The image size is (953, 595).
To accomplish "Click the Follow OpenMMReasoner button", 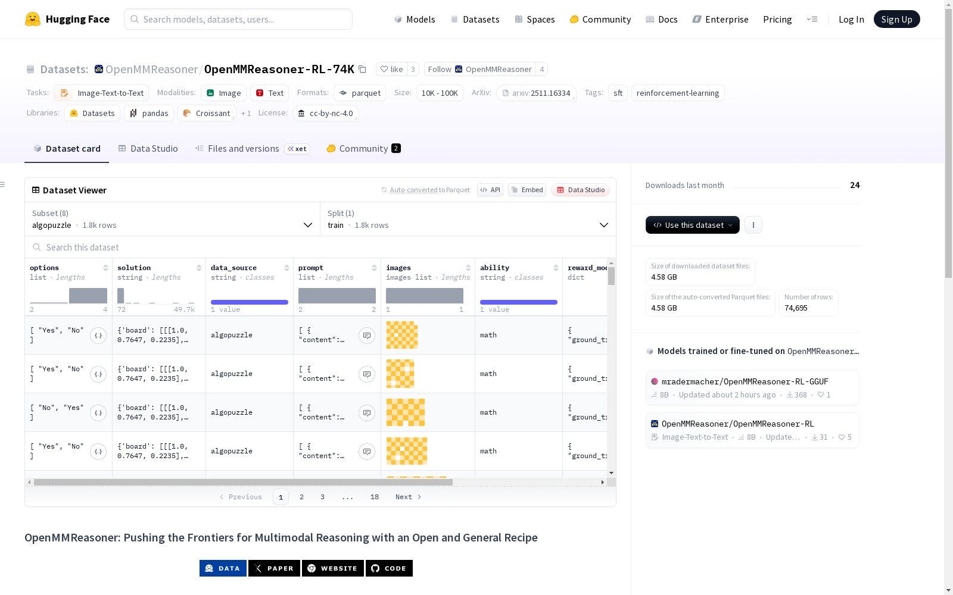I will coord(480,69).
